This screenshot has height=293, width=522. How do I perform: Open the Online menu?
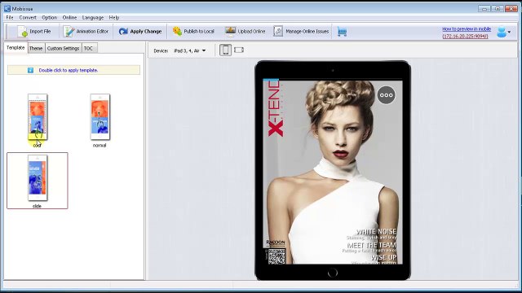pos(69,18)
